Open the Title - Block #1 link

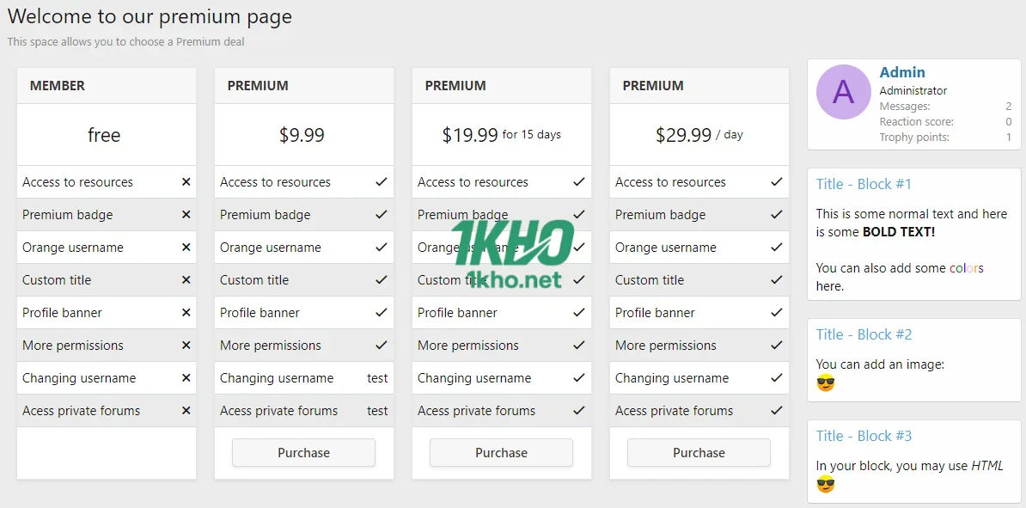(x=863, y=184)
